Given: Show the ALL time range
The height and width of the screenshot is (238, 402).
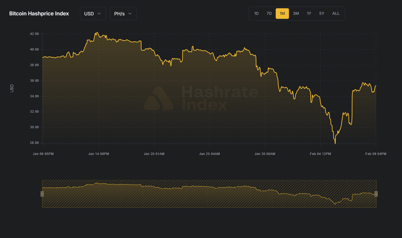Looking at the screenshot, I should click(336, 13).
